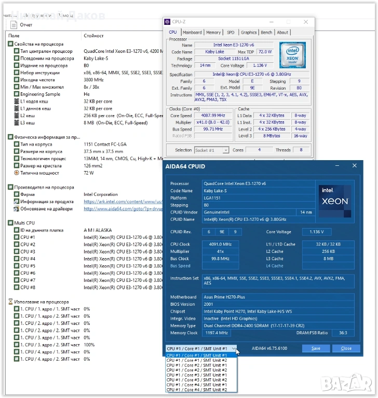Open the Mainboard tab in CPU-Z
Viewport: 378px width, 398px height.
point(192,32)
